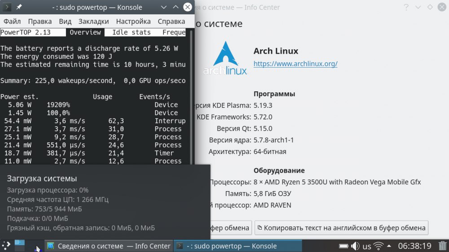This screenshot has width=449, height=252.
Task: Click the virtual desktop pager
Action: (x=20, y=246)
